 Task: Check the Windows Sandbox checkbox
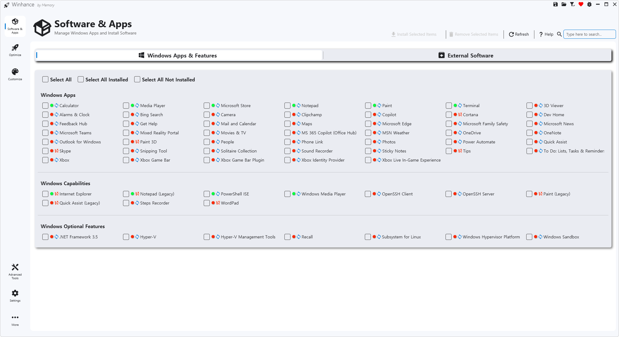(529, 237)
